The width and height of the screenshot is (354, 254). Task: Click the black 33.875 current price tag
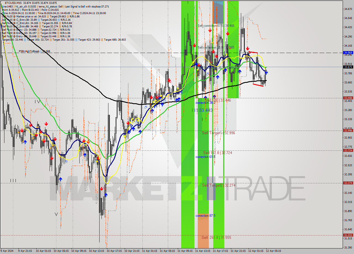click(348, 67)
